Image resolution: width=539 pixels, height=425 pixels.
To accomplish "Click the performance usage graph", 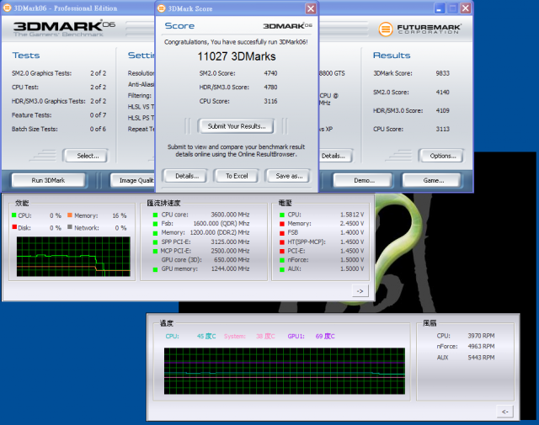I will 73,257.
